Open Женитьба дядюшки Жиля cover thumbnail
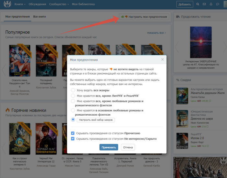 coord(182,96)
